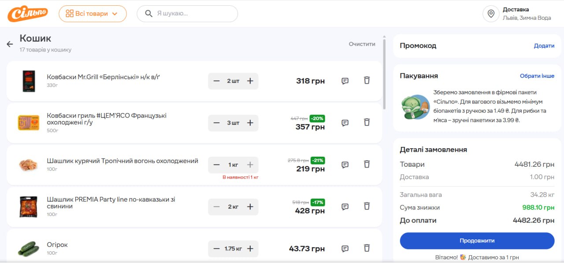This screenshot has width=564, height=264.
Task: Open the Ковбаски гриль Французькі product thumbnail
Action: [29, 123]
